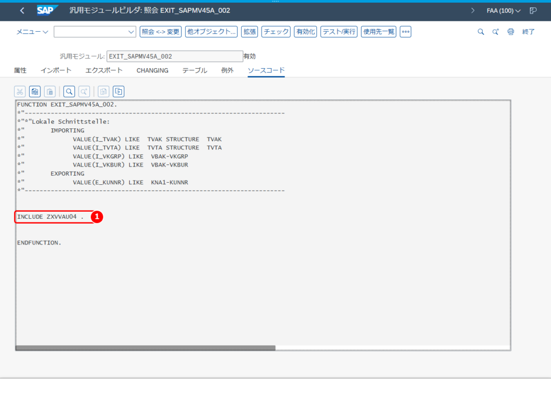This screenshot has height=396, width=551.
Task: Show more toolbar actions via ellipsis button
Action: pos(406,32)
